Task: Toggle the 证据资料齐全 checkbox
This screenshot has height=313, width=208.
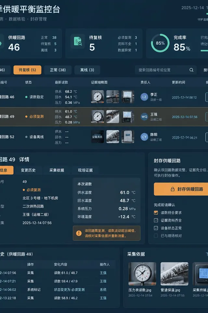Action: 156,220
